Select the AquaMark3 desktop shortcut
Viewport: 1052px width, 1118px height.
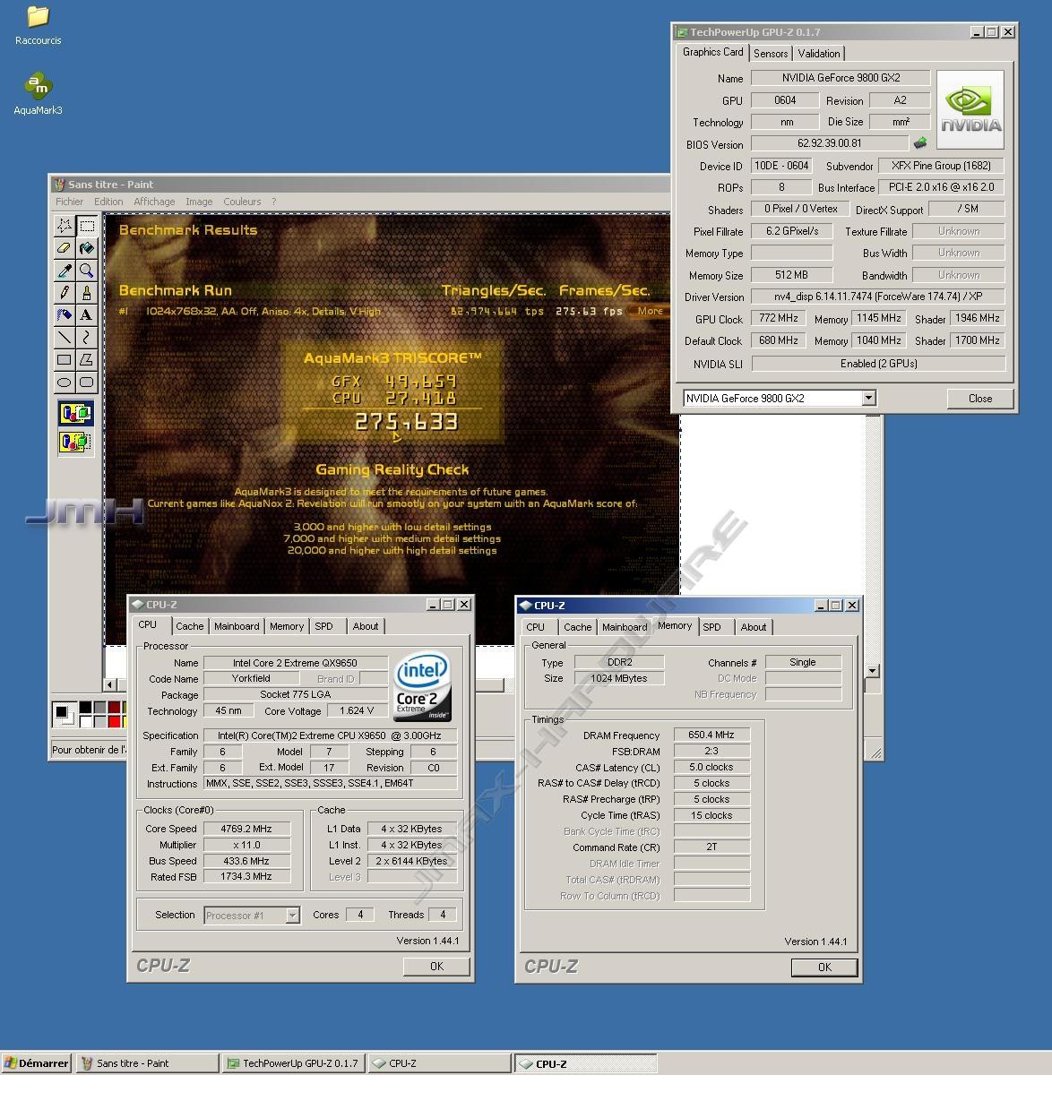(38, 95)
